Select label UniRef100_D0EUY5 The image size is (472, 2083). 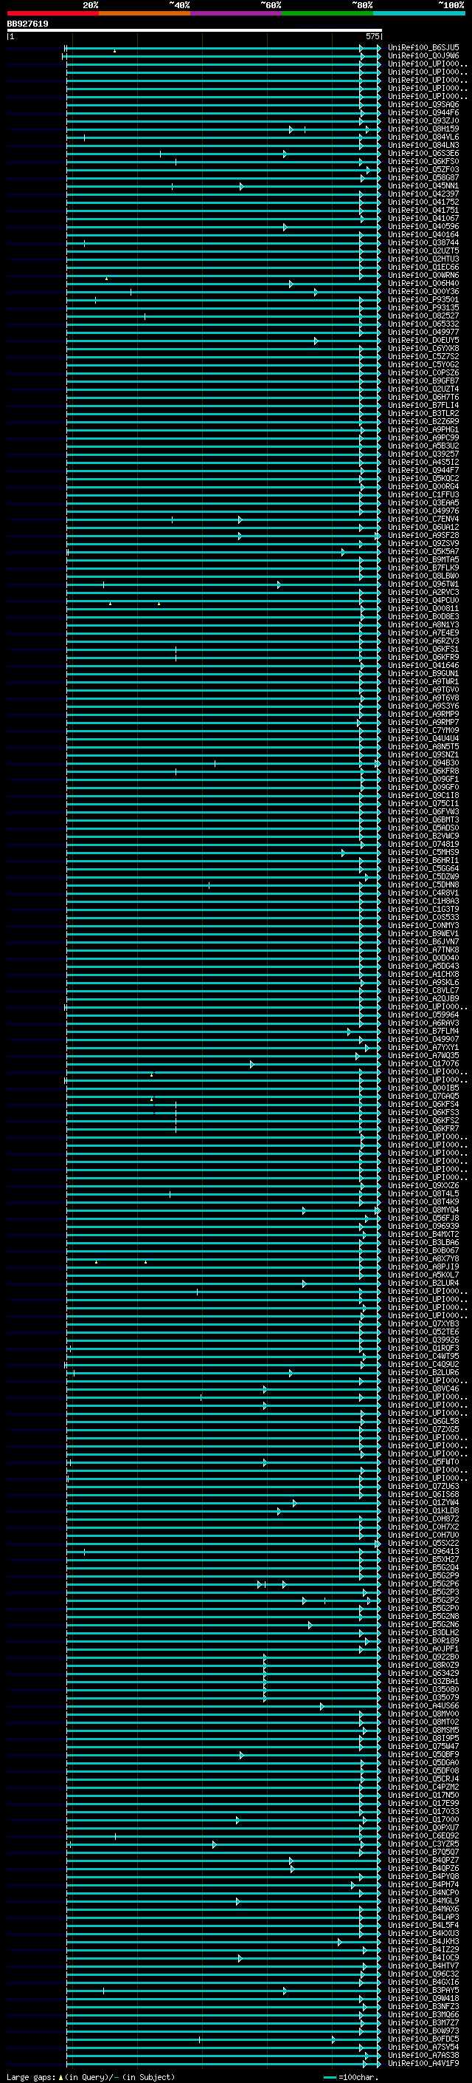(423, 341)
